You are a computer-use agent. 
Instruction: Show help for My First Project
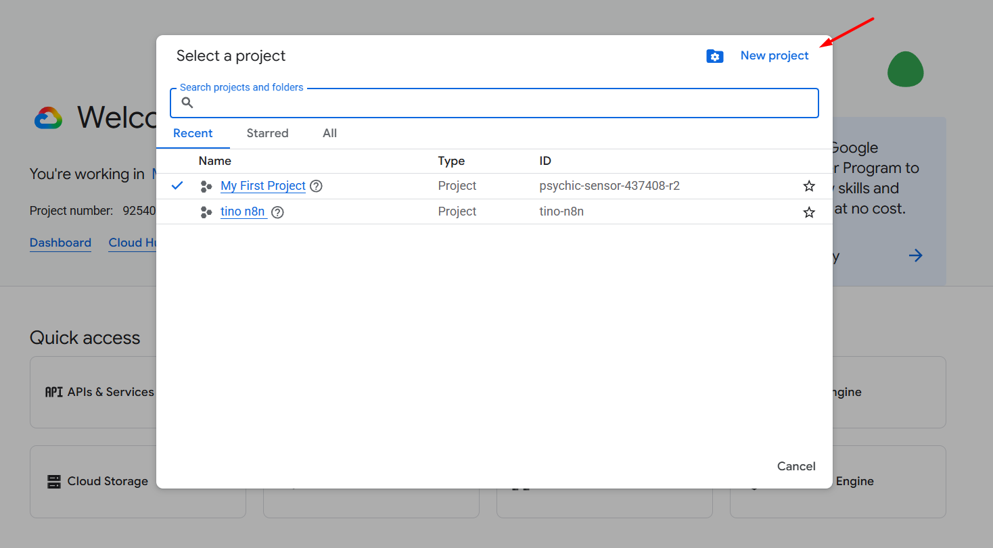(316, 186)
